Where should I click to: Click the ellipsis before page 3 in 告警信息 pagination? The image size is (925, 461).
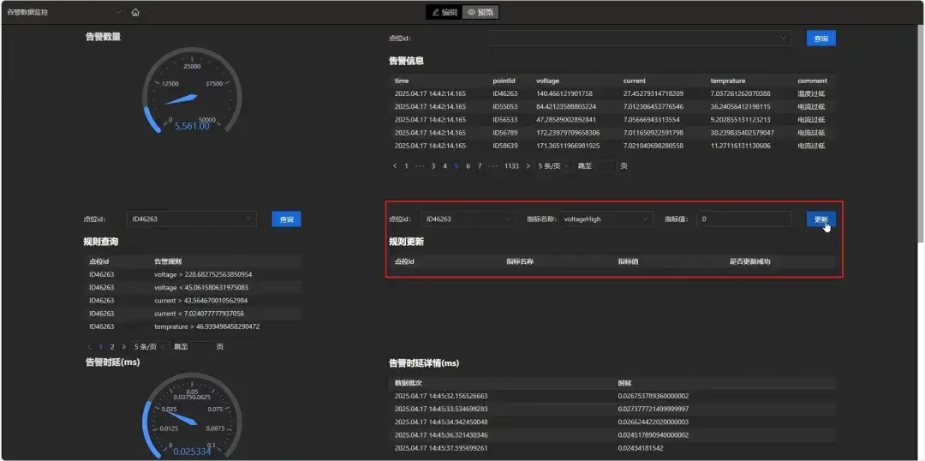click(420, 166)
